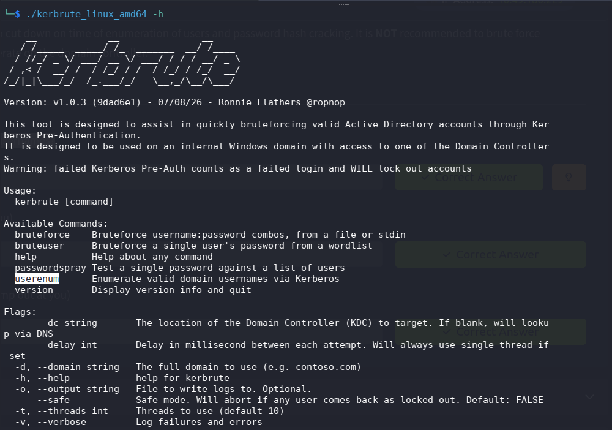
Task: Click the -o, --output string flag
Action: (x=67, y=389)
